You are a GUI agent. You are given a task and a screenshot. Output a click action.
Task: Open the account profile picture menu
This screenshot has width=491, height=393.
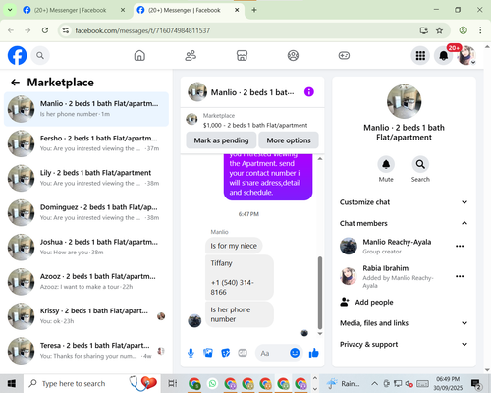(466, 55)
